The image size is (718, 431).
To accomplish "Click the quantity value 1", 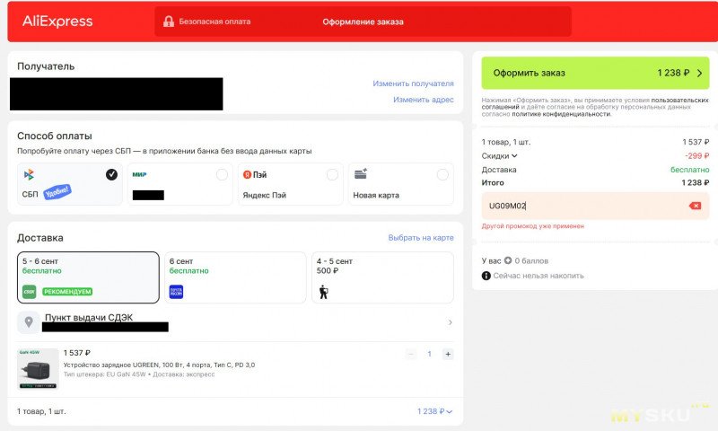I will pos(430,354).
